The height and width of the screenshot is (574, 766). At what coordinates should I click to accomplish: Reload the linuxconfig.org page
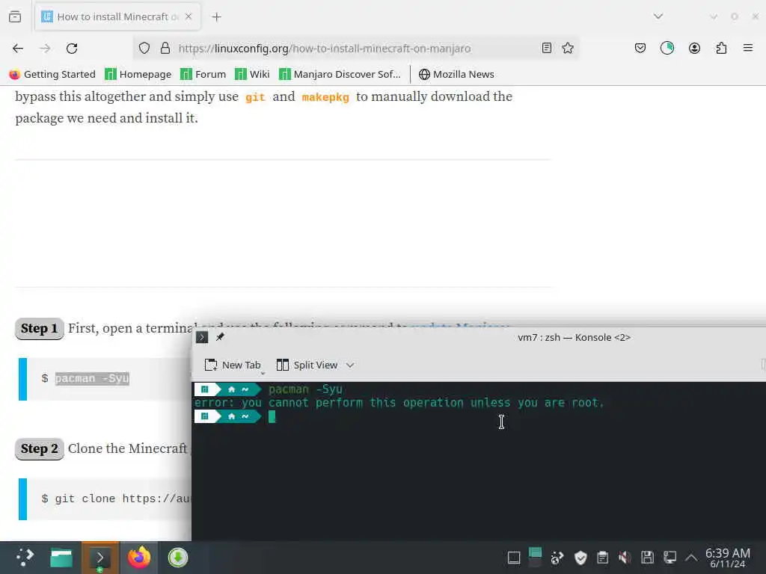72,49
